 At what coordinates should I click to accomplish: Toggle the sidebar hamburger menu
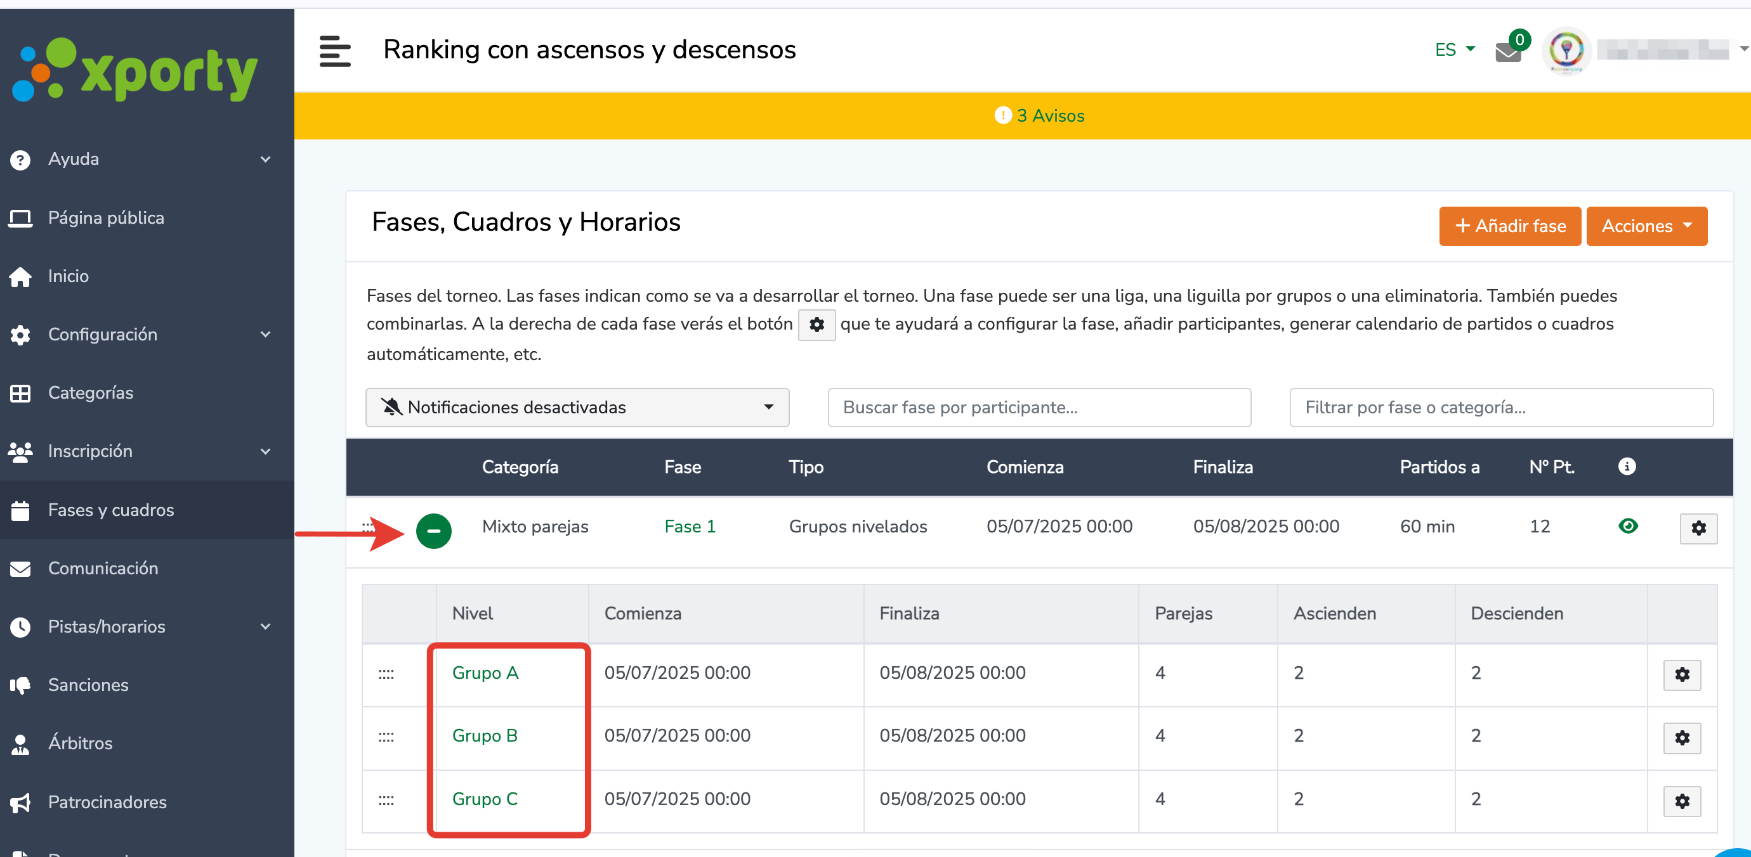pyautogui.click(x=335, y=51)
